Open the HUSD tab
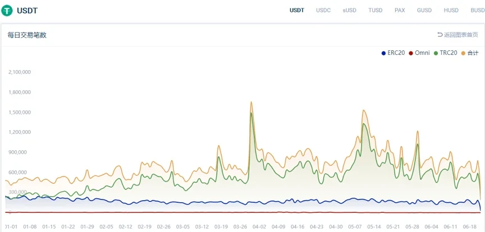The width and height of the screenshot is (485, 232). [451, 11]
